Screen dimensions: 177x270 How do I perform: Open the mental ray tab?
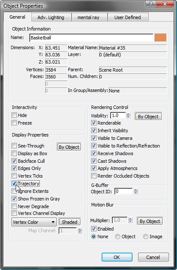[88, 17]
